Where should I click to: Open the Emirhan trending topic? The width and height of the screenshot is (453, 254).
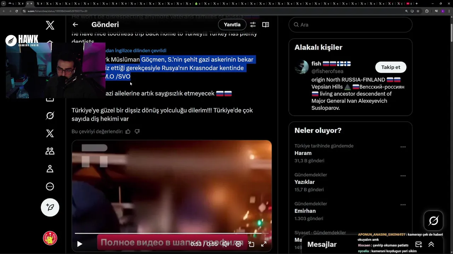305,211
